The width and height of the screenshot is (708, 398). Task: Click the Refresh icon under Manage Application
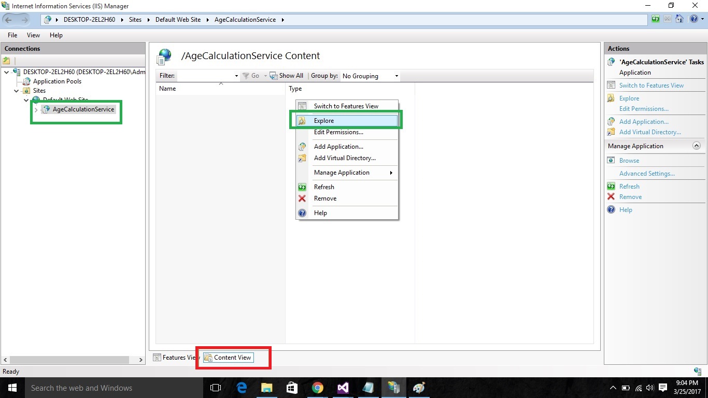[611, 186]
